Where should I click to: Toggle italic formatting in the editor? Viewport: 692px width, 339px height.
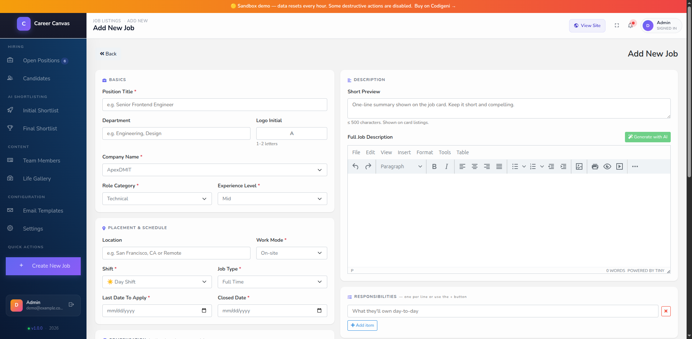tap(447, 166)
